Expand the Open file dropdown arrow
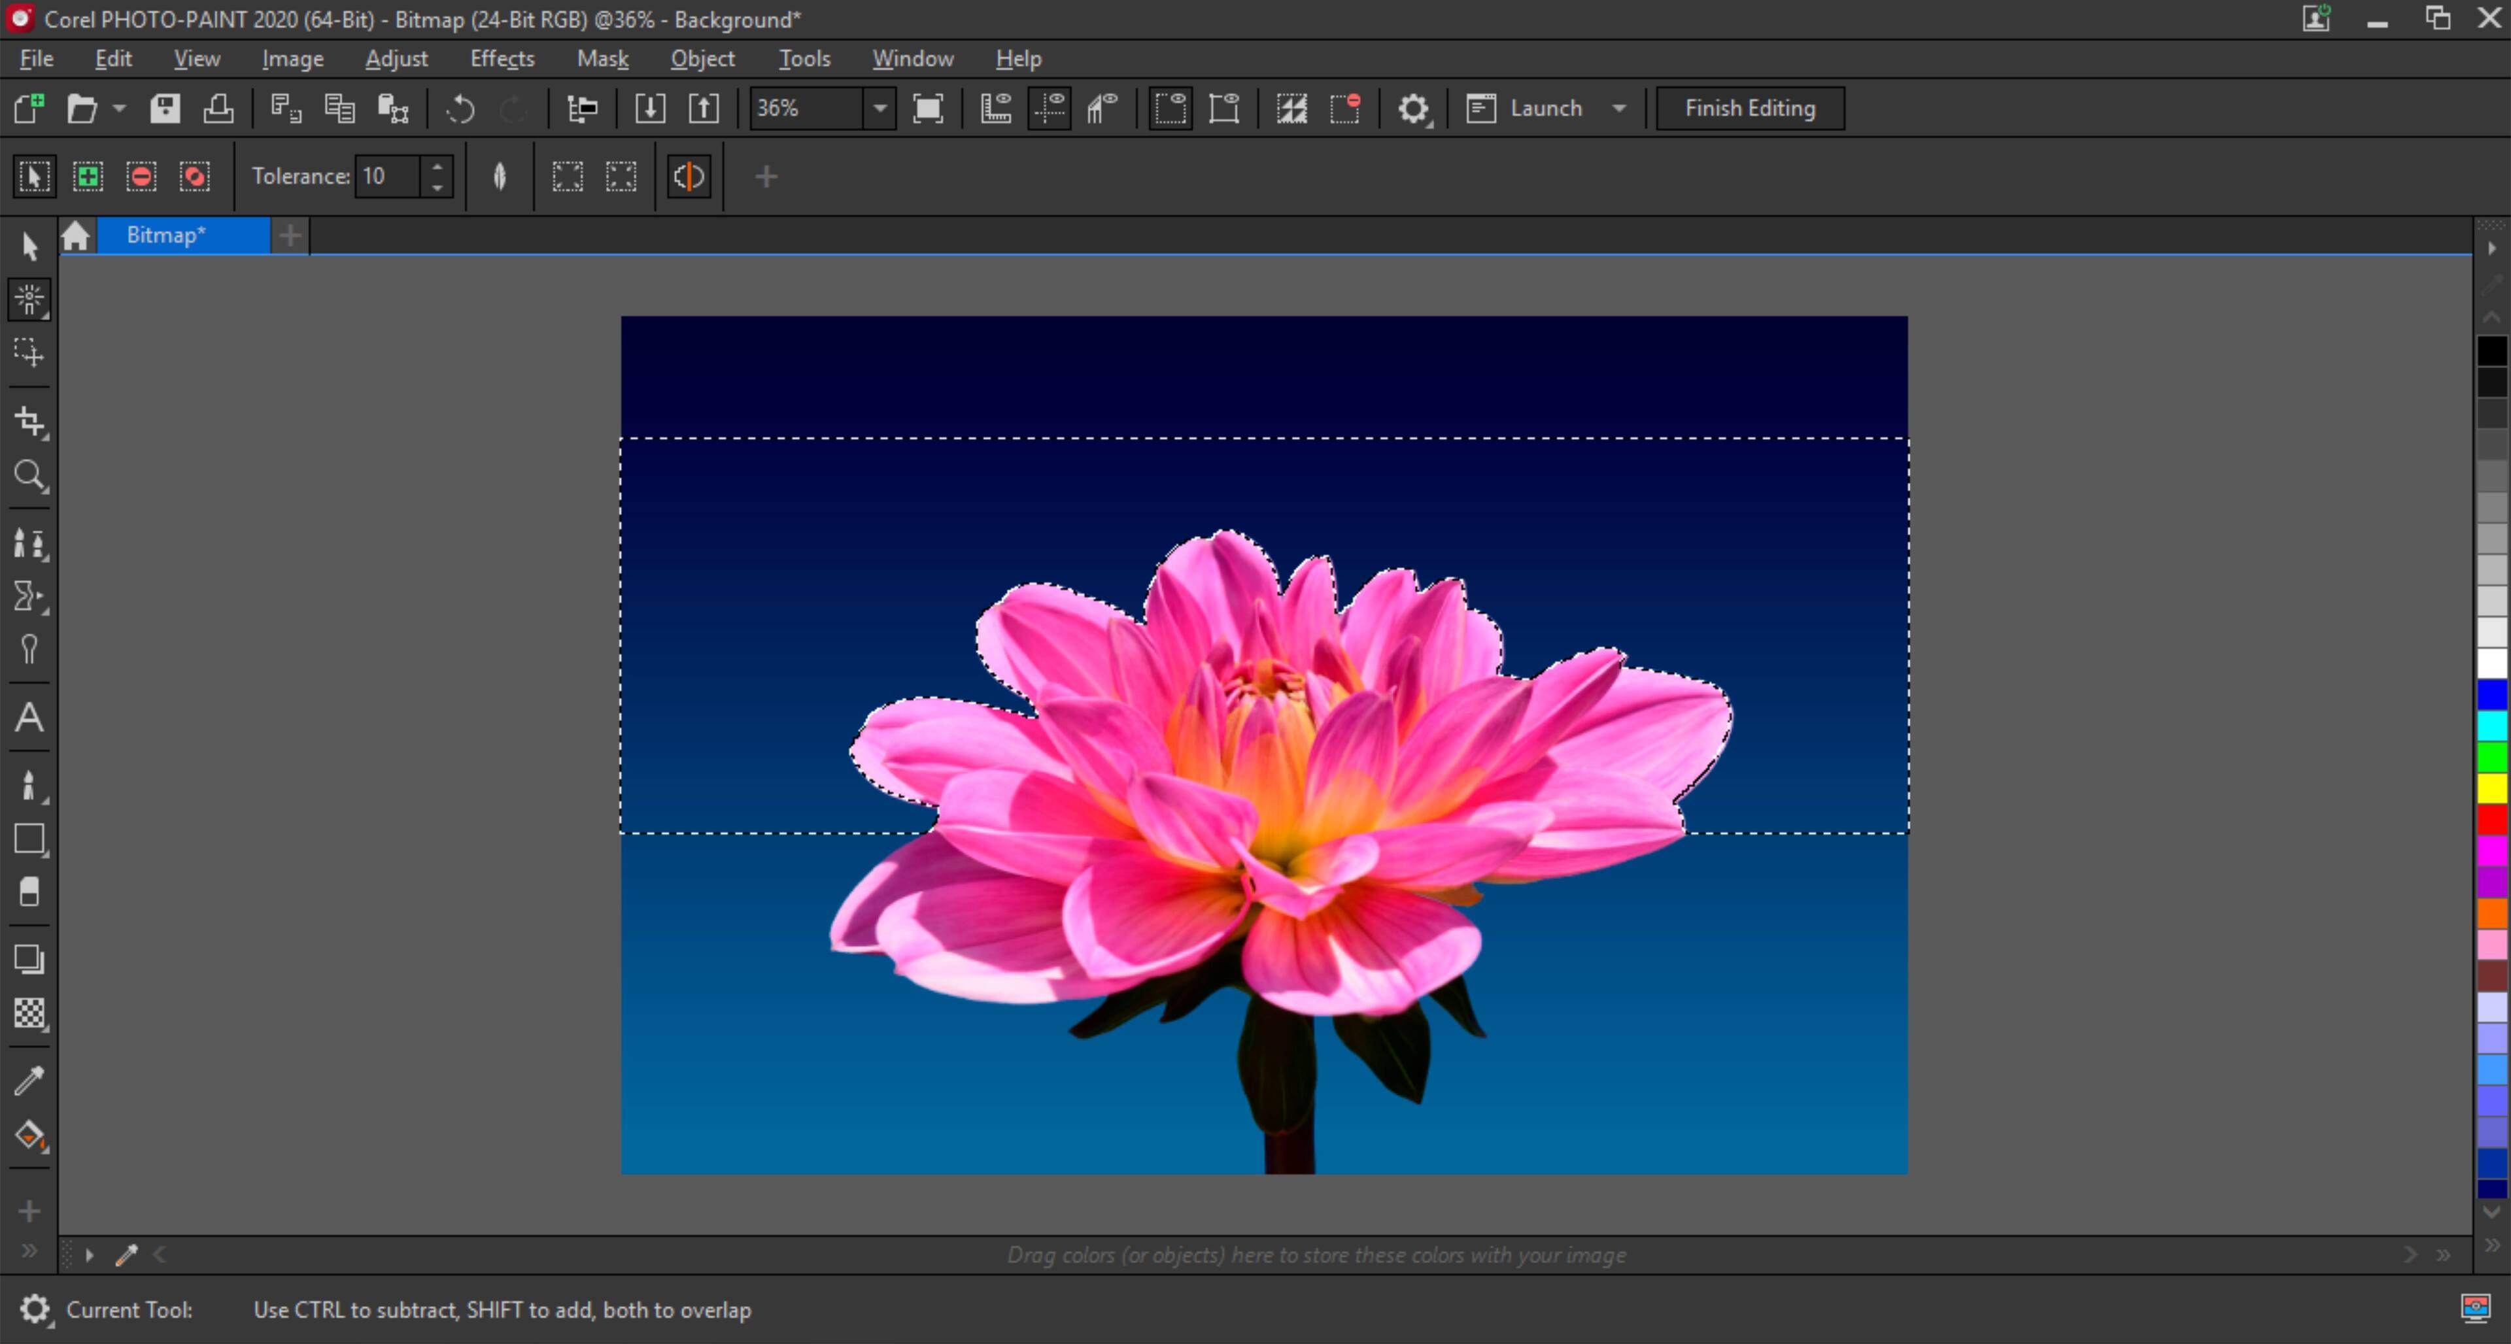Viewport: 2511px width, 1344px height. 119,108
